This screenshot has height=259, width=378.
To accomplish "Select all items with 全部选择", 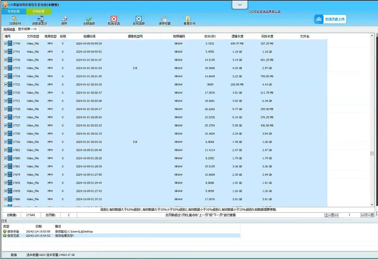I will pyautogui.click(x=89, y=19).
